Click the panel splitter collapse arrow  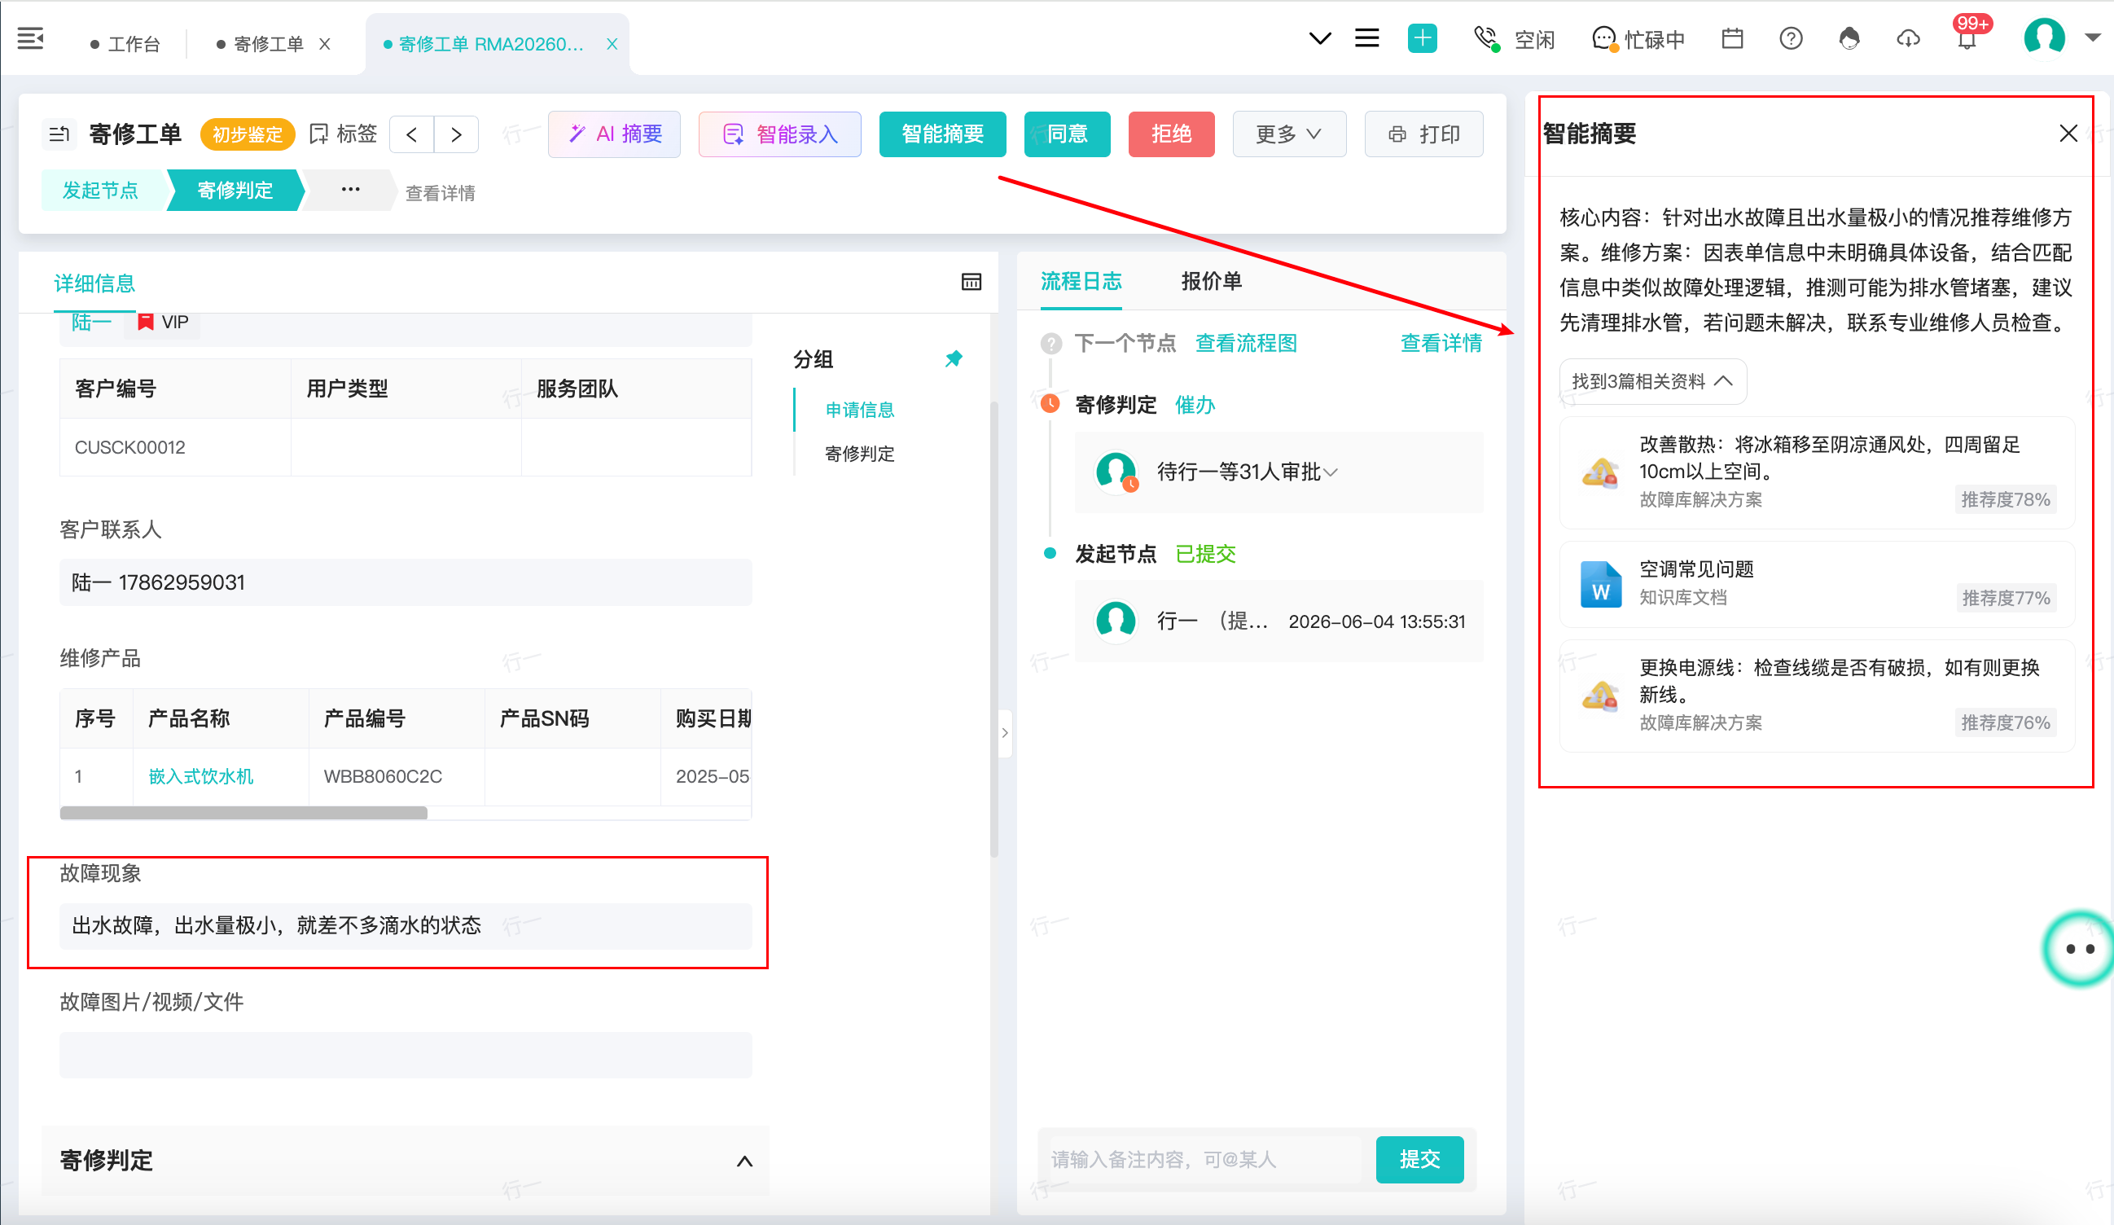(1005, 732)
